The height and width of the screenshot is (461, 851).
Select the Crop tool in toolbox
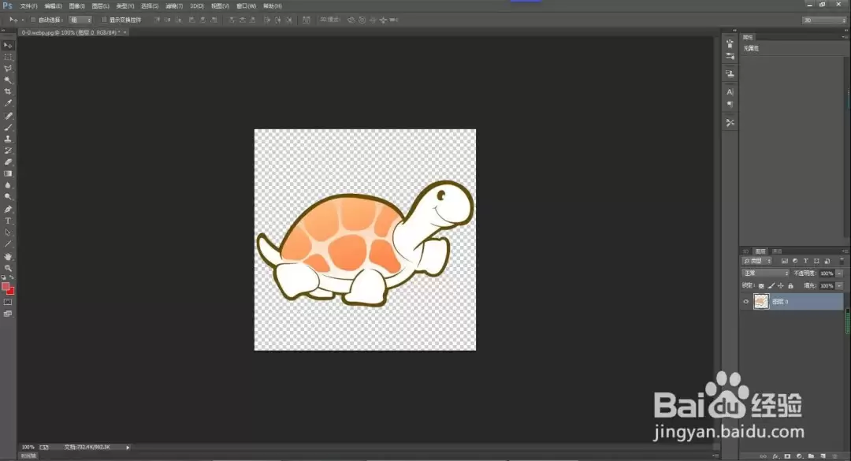(x=8, y=91)
